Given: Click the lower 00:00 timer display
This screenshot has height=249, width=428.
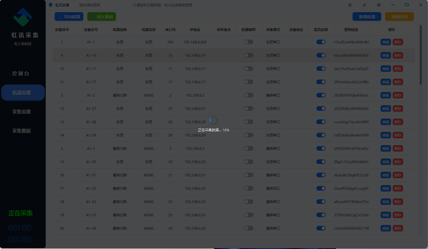Looking at the screenshot, I should pyautogui.click(x=20, y=239).
